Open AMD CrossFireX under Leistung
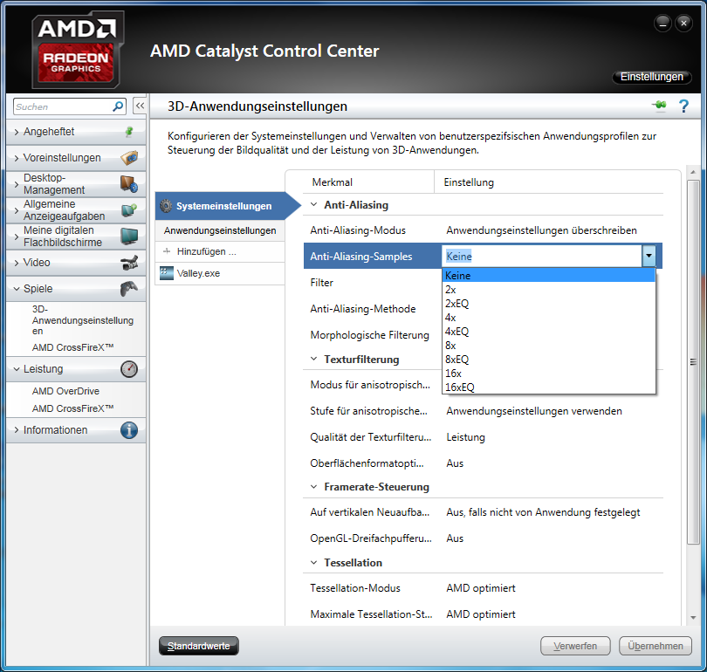The image size is (707, 672). tap(72, 408)
